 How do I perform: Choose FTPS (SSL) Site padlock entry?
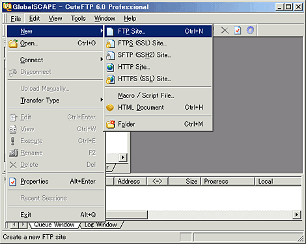(x=158, y=43)
